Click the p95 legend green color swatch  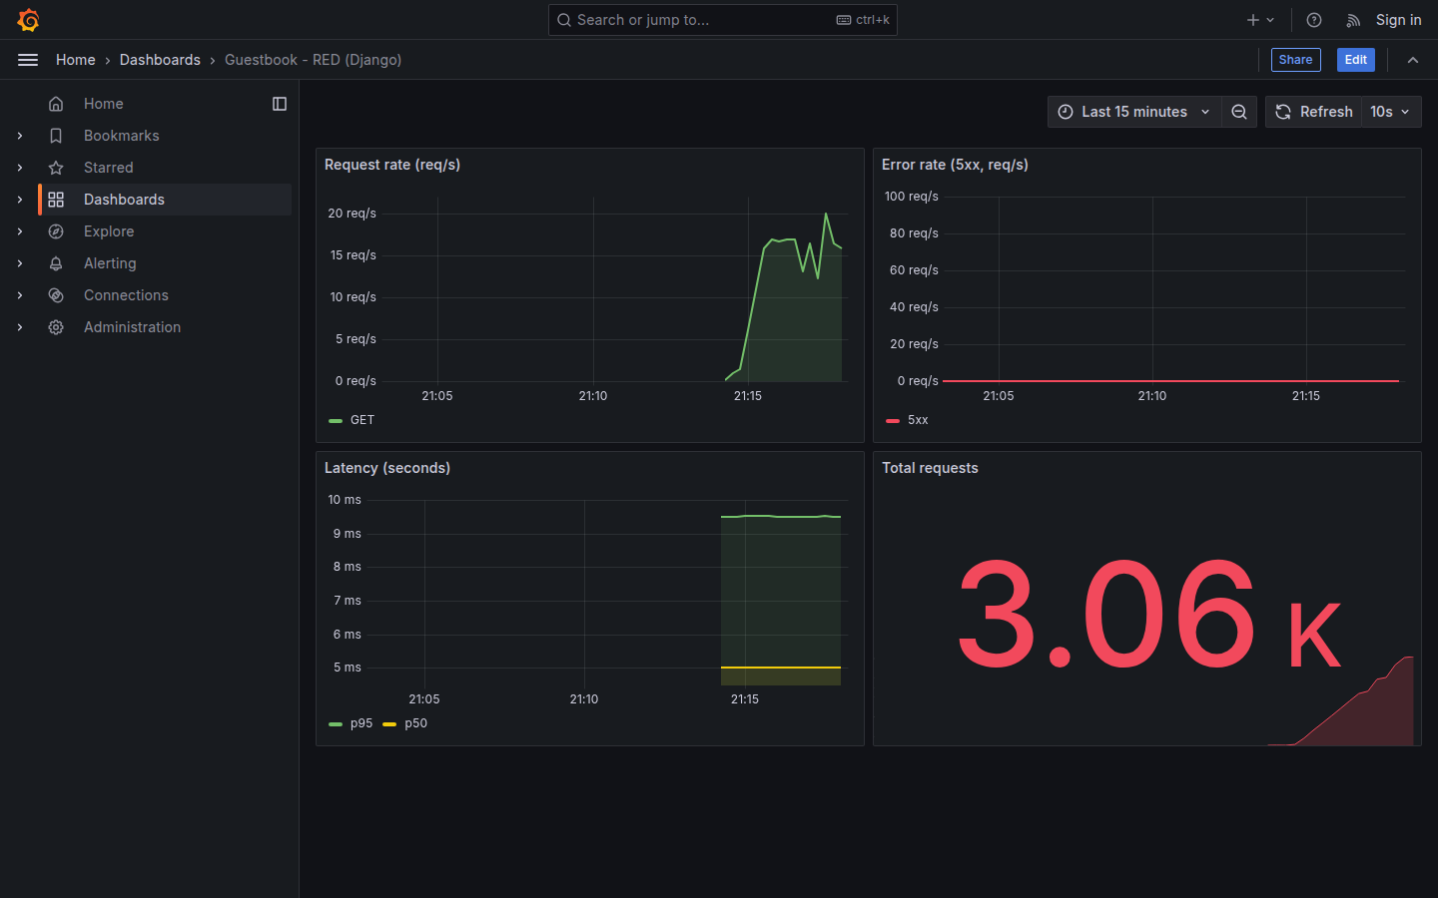(336, 724)
